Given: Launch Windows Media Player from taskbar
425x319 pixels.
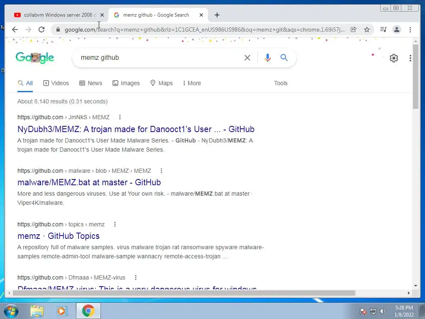Looking at the screenshot, I should coord(62,311).
